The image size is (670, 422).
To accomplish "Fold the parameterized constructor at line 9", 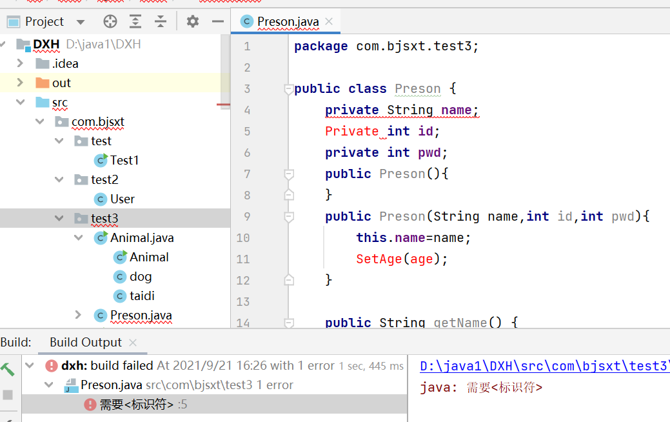I will (x=289, y=217).
